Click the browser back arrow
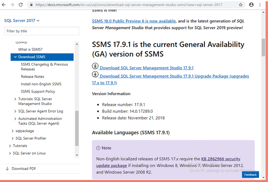The width and height of the screenshot is (268, 182). [5, 5]
